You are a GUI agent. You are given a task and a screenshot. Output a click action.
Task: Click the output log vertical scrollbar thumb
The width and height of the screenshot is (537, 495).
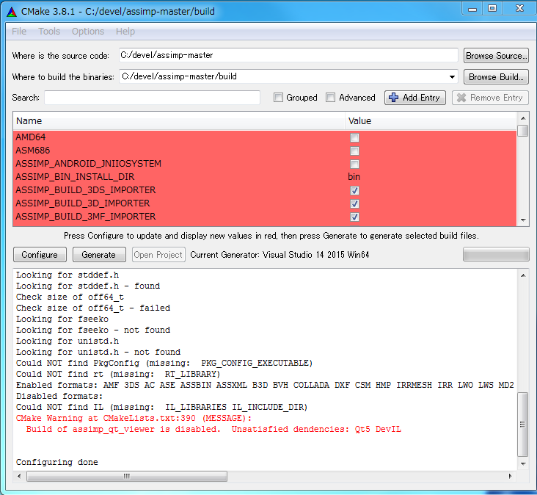click(523, 424)
